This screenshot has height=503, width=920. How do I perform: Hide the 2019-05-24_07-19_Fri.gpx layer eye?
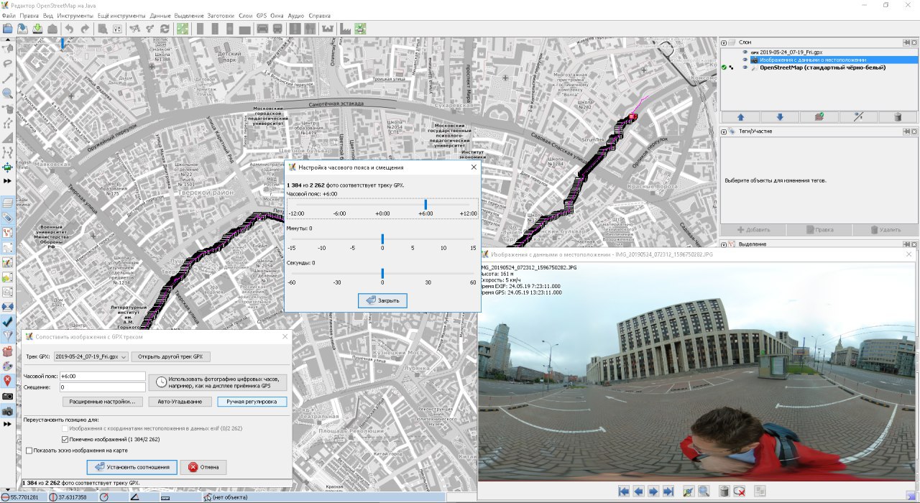click(x=745, y=52)
